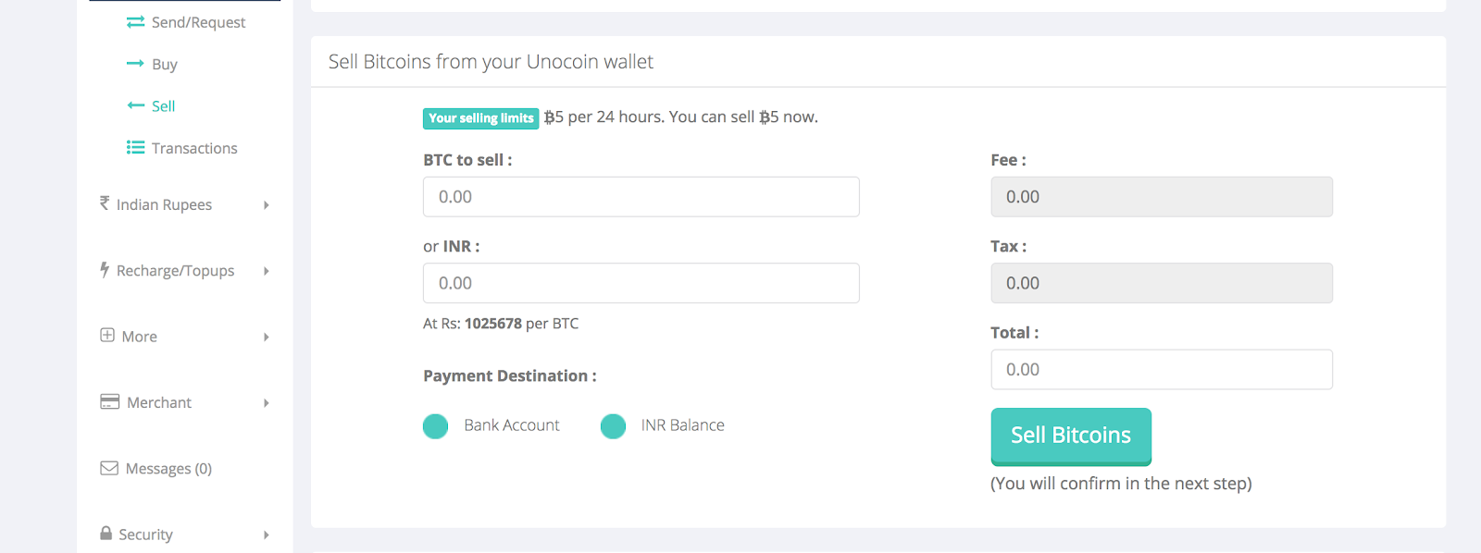Focus the or INR amount field
This screenshot has height=553, width=1481.
641,283
